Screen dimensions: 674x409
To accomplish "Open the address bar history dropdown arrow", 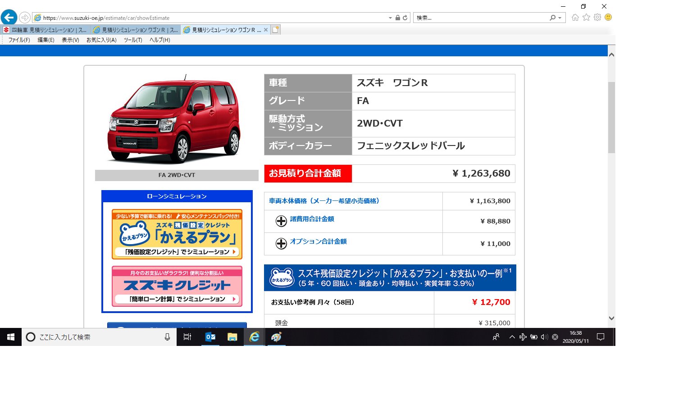I will (390, 18).
